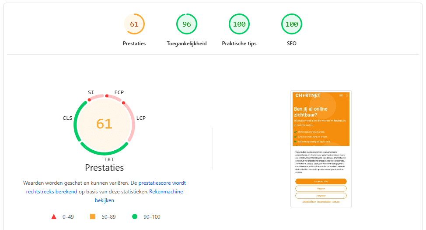Click the 'Ben jij al online zichtbaar?' heading
The width and height of the screenshot is (426, 230).
311,112
